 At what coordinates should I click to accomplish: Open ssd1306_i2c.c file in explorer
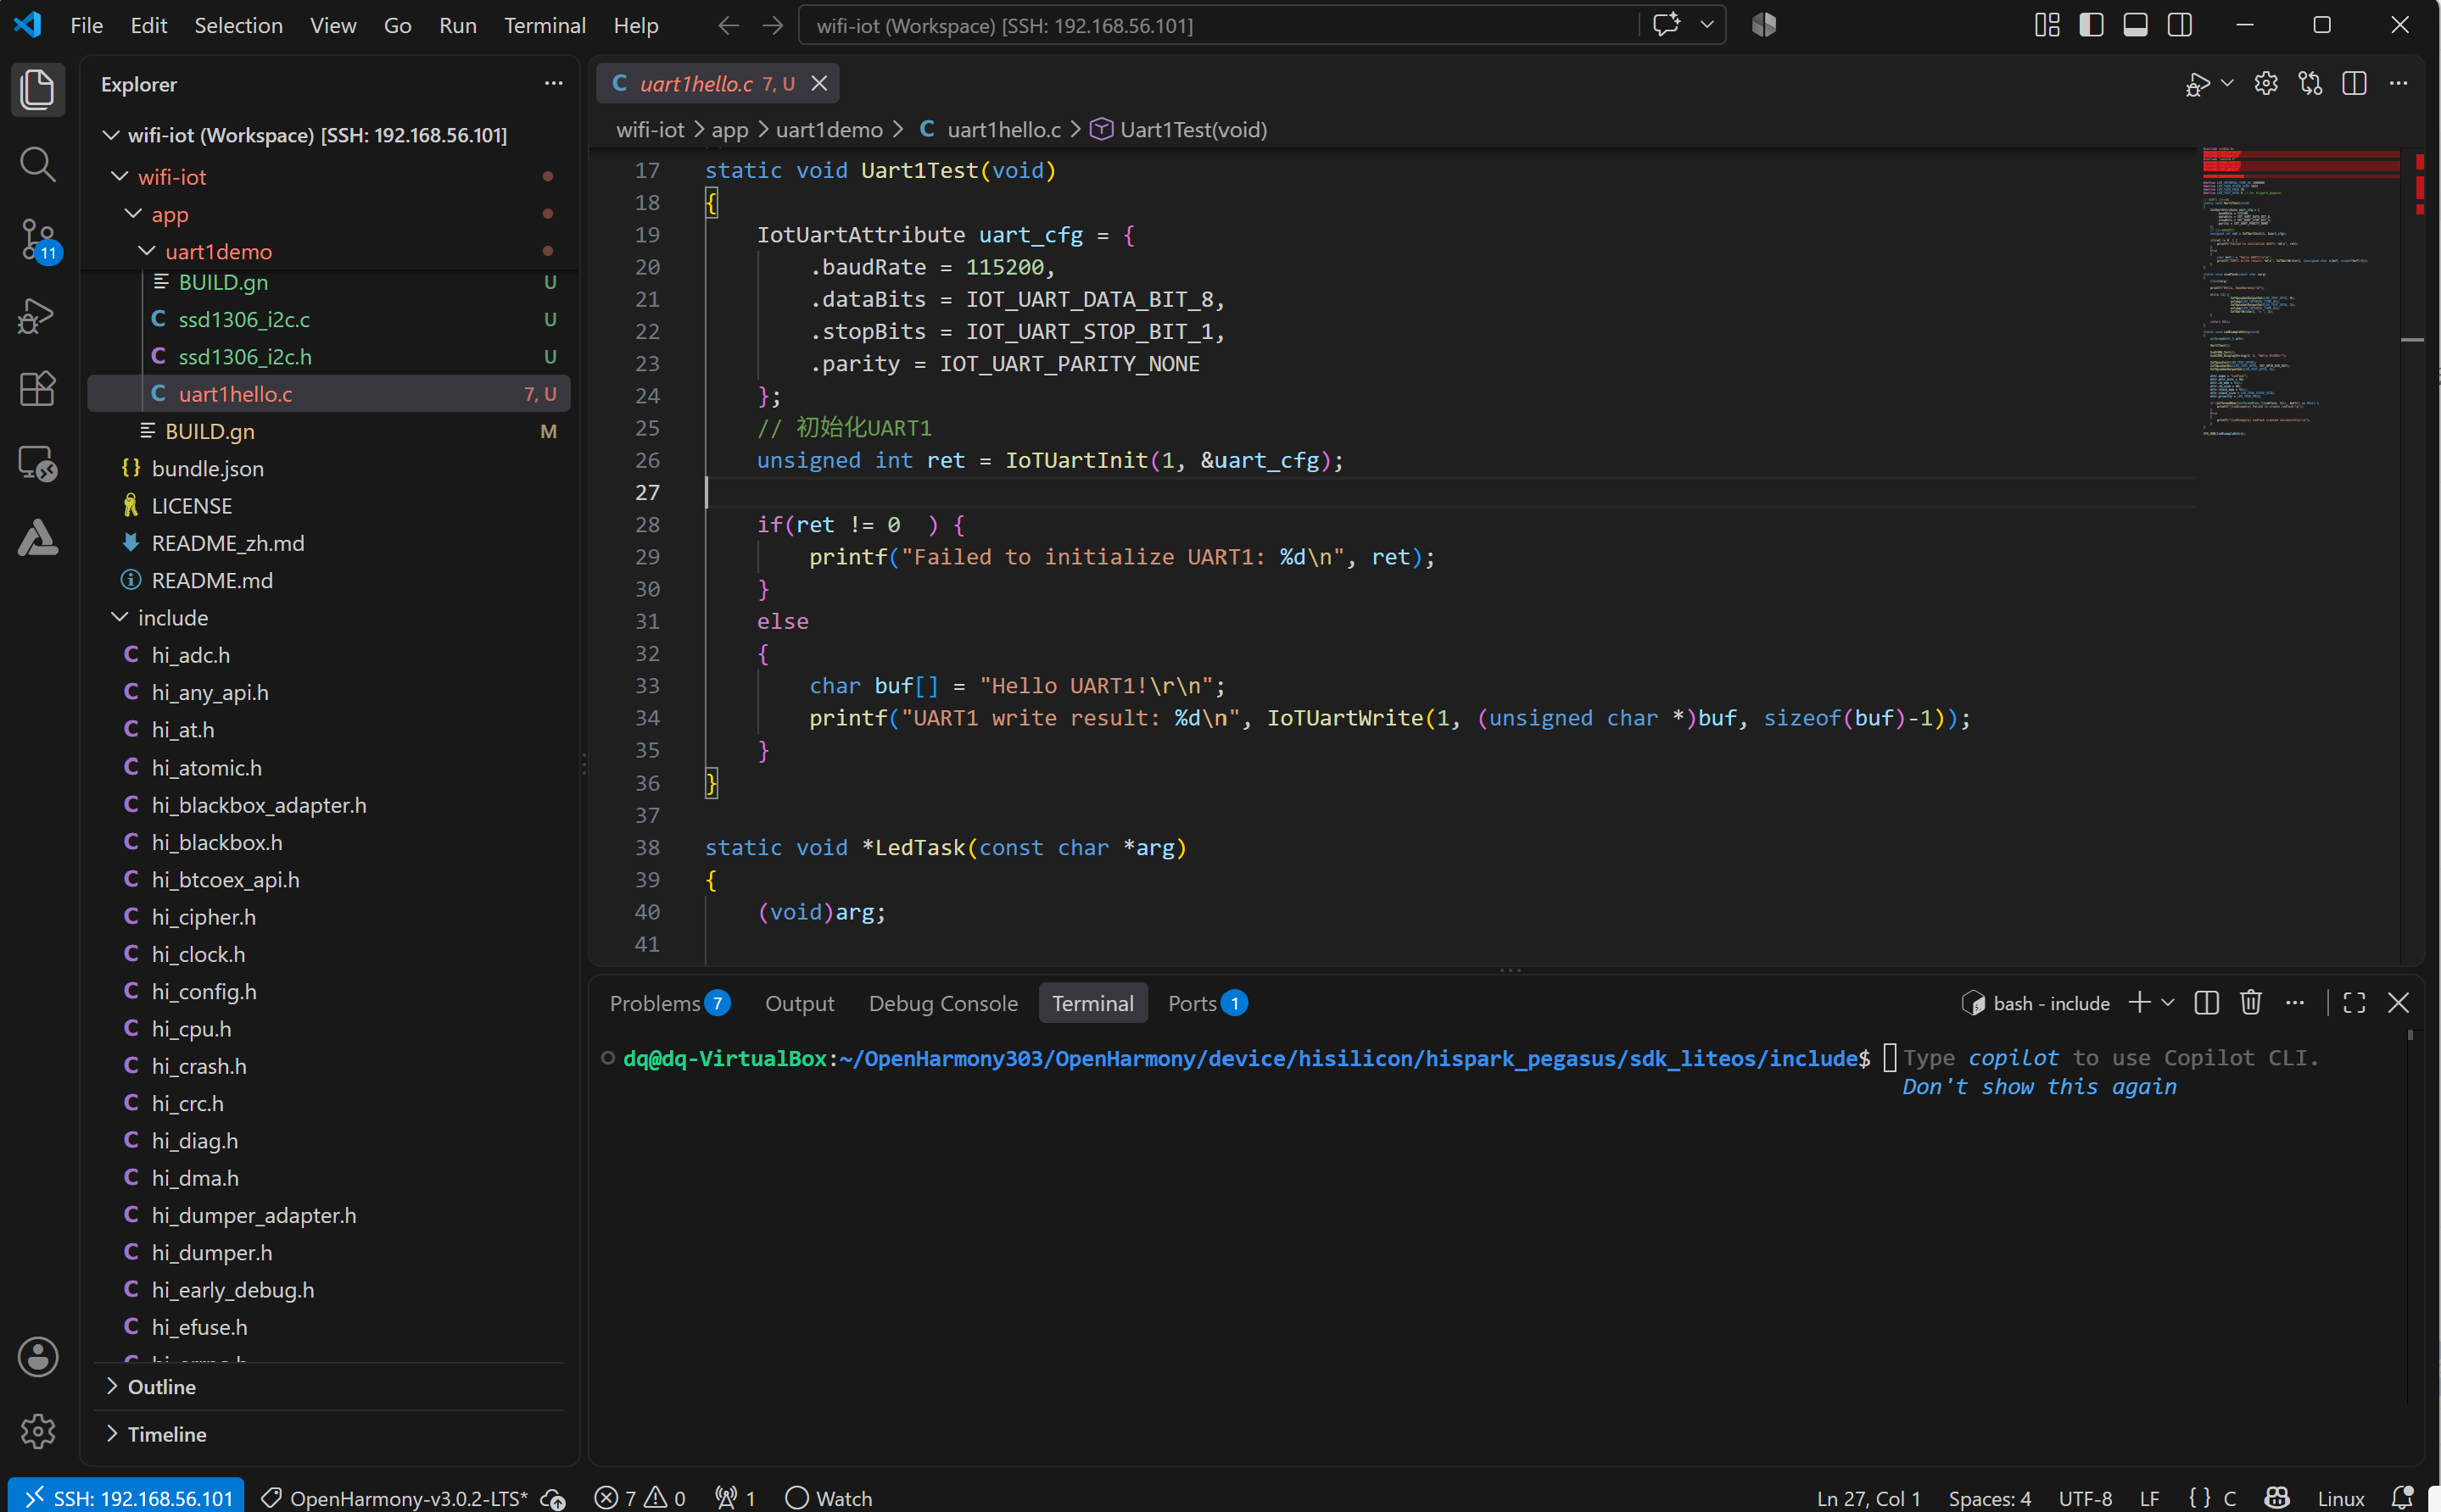pos(329,319)
